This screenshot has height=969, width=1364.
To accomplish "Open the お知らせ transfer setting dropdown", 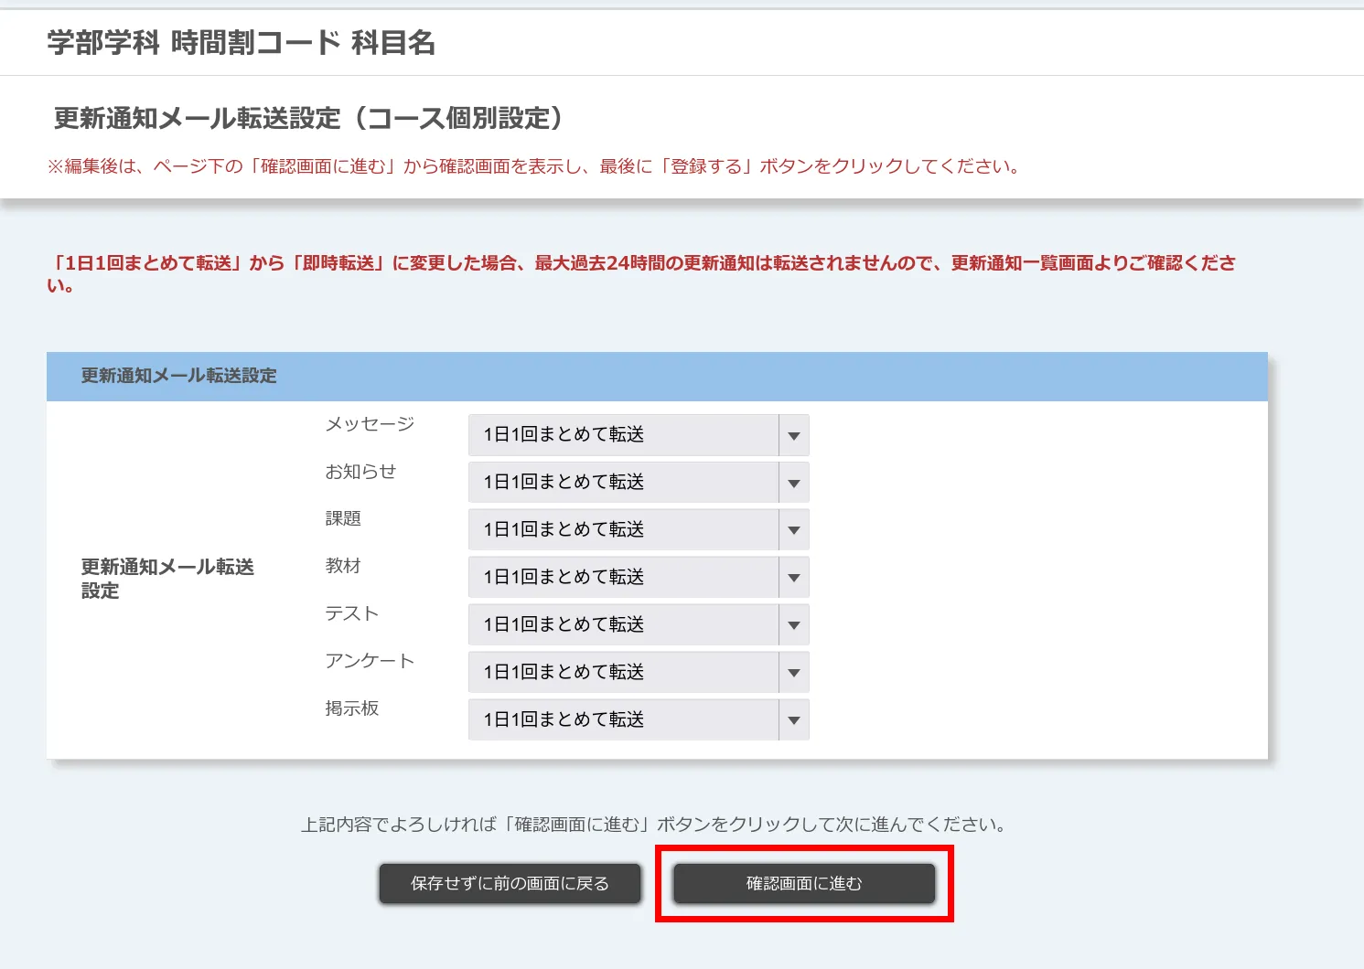I will pos(638,482).
